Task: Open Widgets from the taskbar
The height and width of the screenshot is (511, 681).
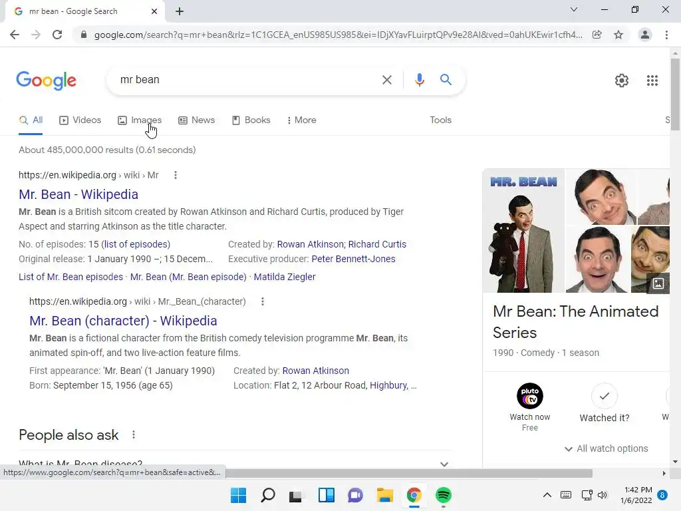Action: (x=326, y=495)
